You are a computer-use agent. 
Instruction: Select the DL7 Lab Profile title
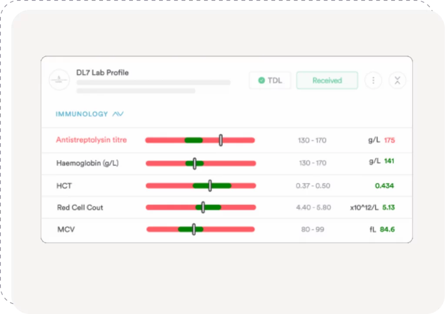pyautogui.click(x=103, y=73)
